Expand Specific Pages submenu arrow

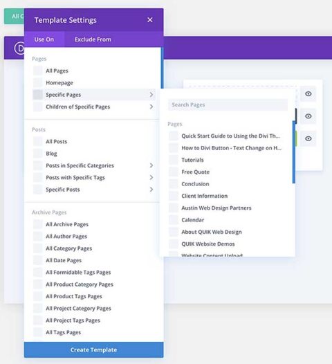point(151,95)
